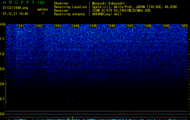
Task: Click the 0.7 kHz frequency tick label
Action: (x=2, y=99)
